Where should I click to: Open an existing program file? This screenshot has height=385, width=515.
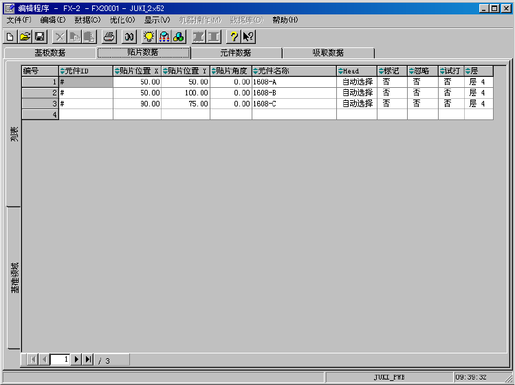[25, 37]
